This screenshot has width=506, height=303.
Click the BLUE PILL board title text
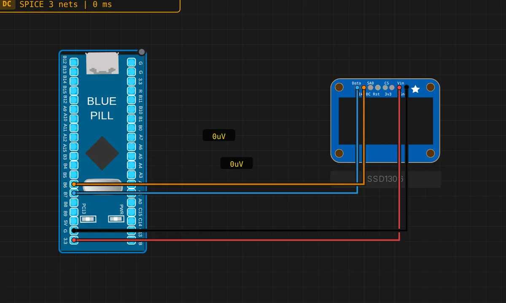point(102,108)
